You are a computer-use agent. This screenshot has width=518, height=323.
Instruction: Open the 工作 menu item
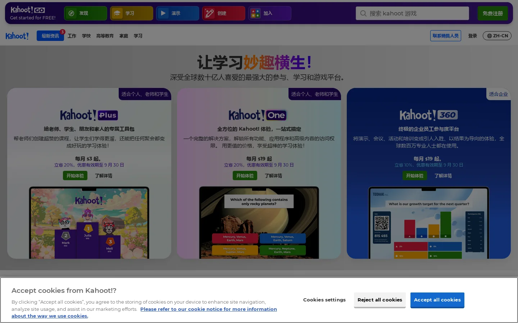[72, 36]
